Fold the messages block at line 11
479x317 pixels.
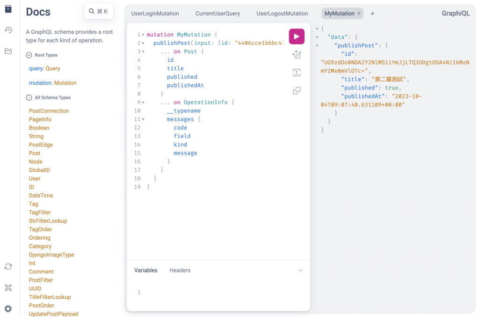pos(143,119)
